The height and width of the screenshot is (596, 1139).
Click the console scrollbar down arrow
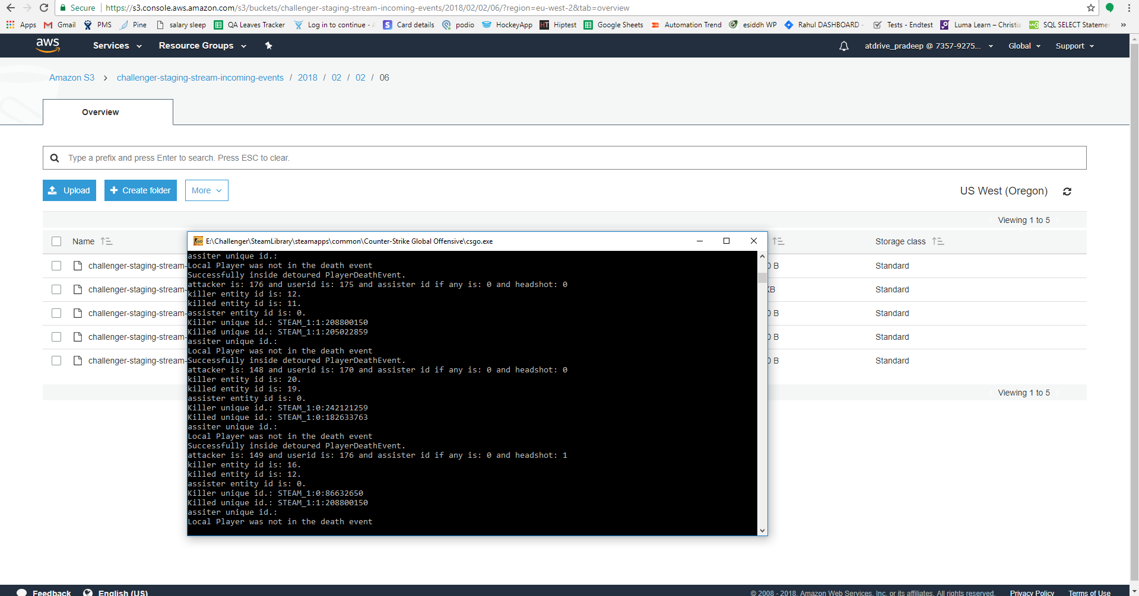[x=762, y=531]
